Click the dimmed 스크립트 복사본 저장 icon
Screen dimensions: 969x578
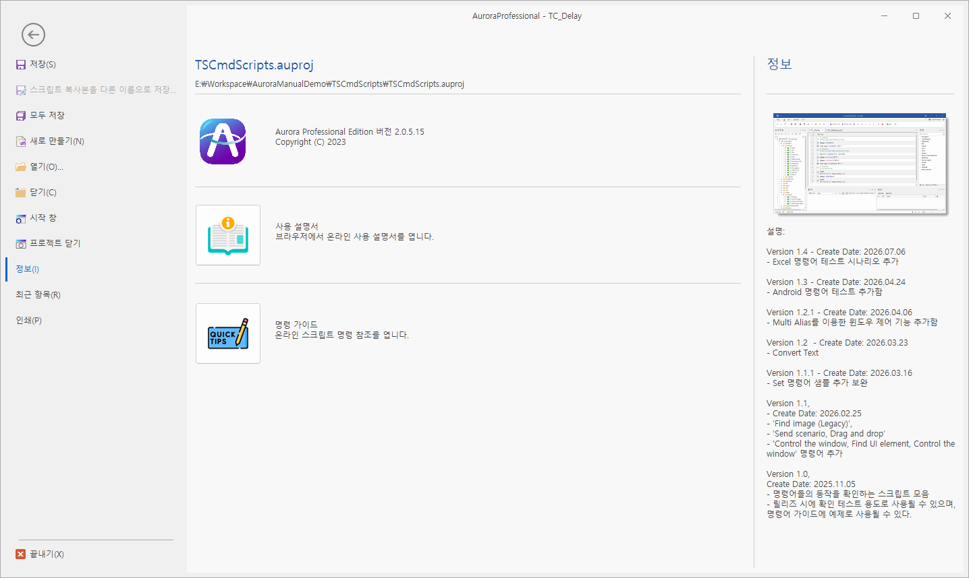21,90
